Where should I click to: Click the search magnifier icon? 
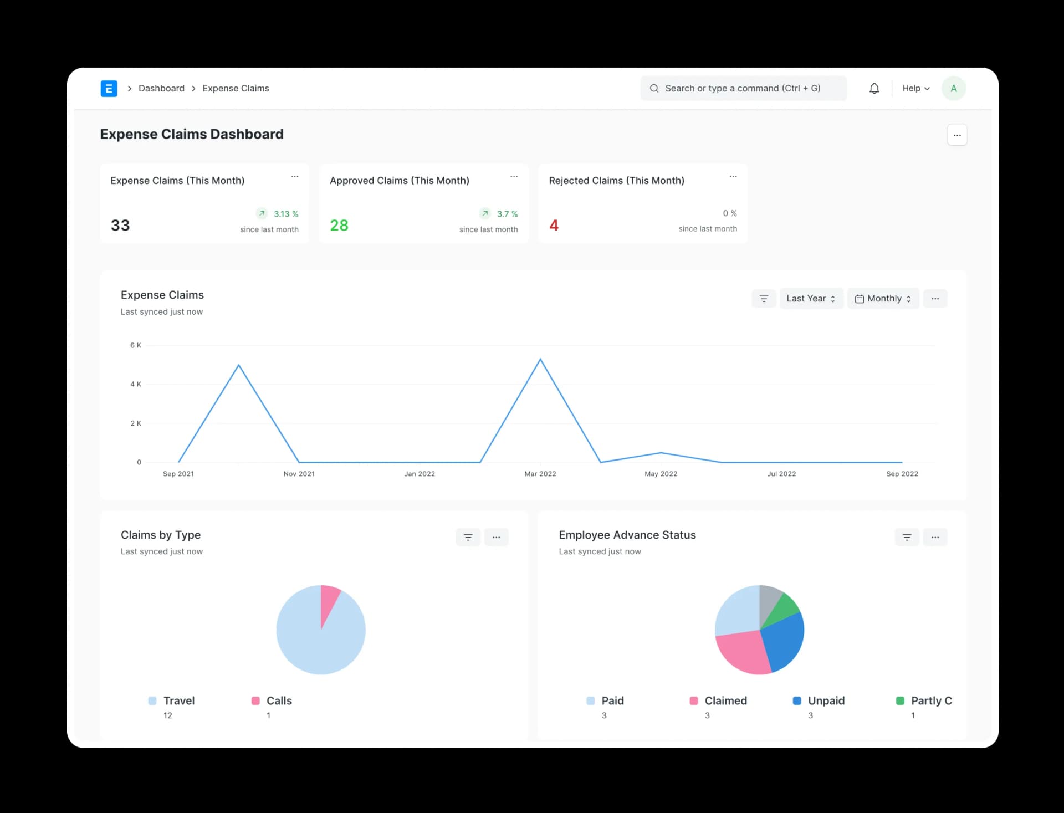point(654,89)
